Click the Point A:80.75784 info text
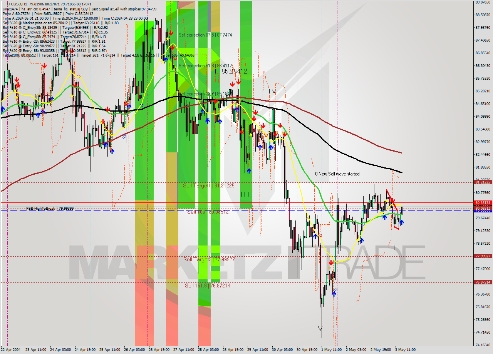The image size is (493, 354). click(x=16, y=13)
